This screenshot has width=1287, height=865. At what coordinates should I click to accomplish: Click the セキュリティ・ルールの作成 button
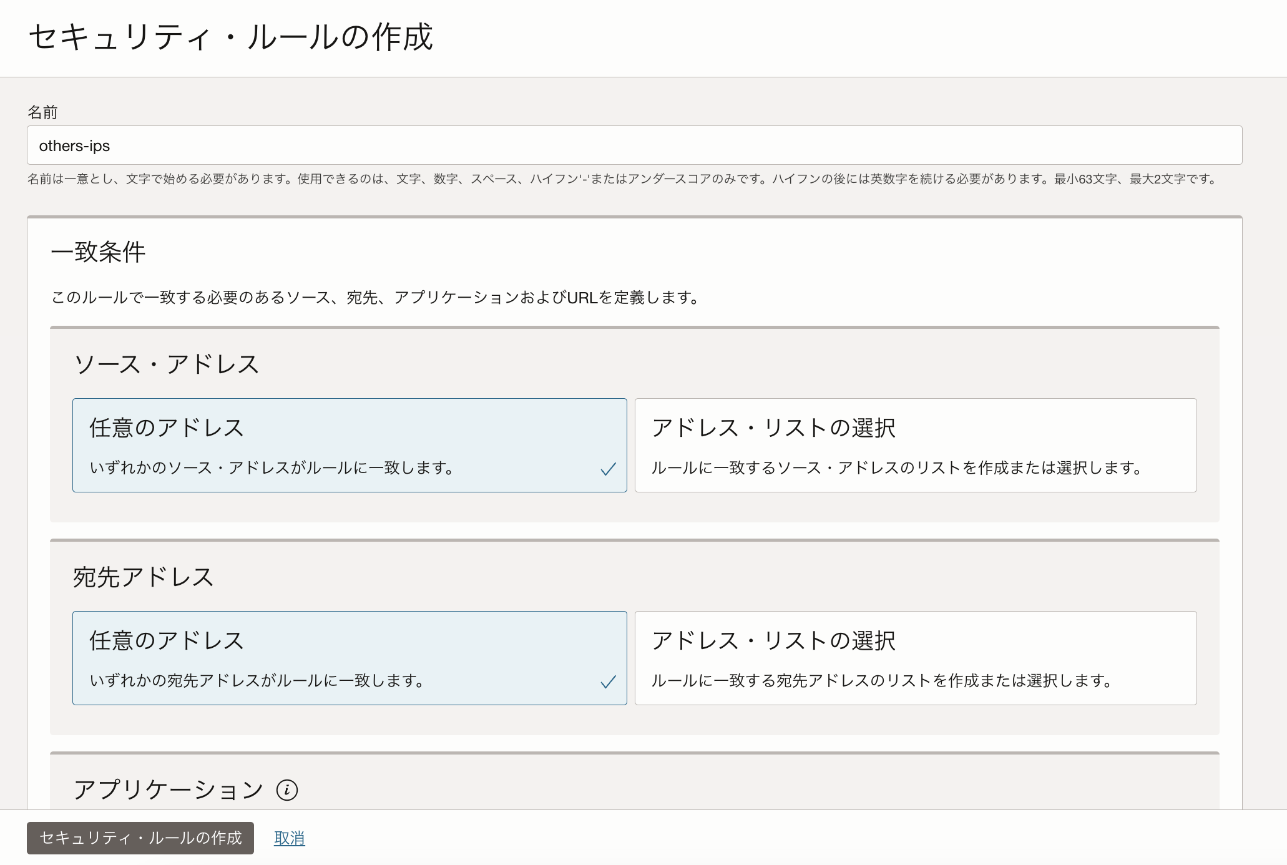140,838
